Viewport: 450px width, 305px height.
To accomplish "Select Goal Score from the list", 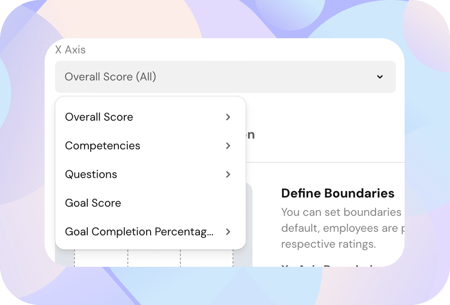I will [x=93, y=203].
